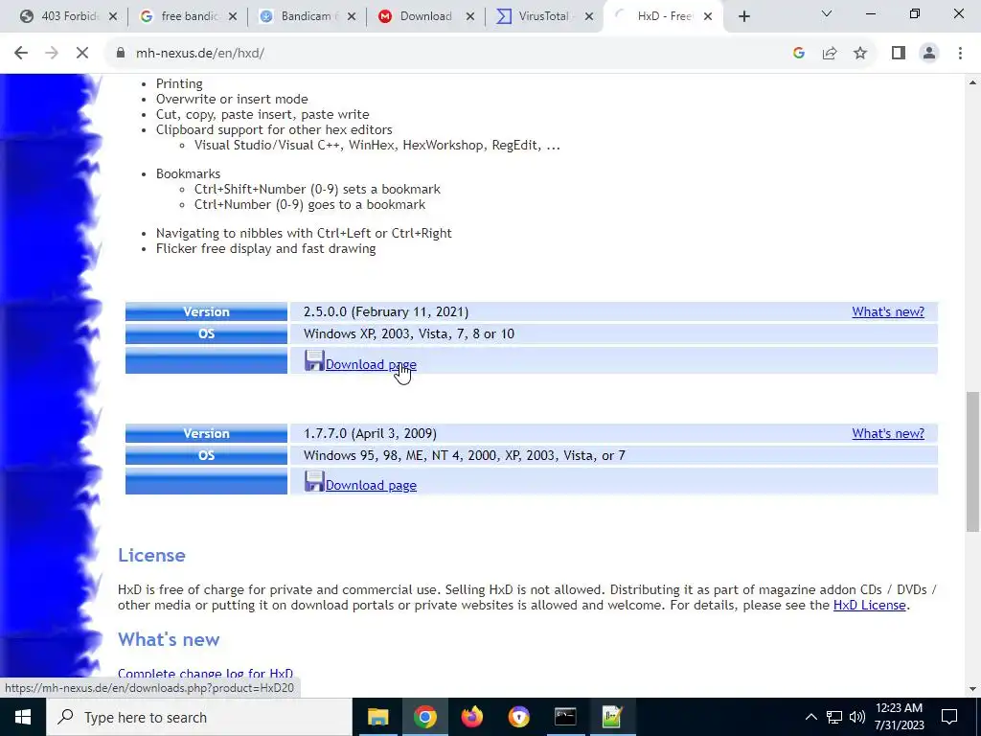Open the command prompt taskbar icon
981x736 pixels.
click(565, 717)
